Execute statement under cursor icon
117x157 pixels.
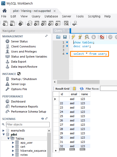pyautogui.click(x=80, y=37)
